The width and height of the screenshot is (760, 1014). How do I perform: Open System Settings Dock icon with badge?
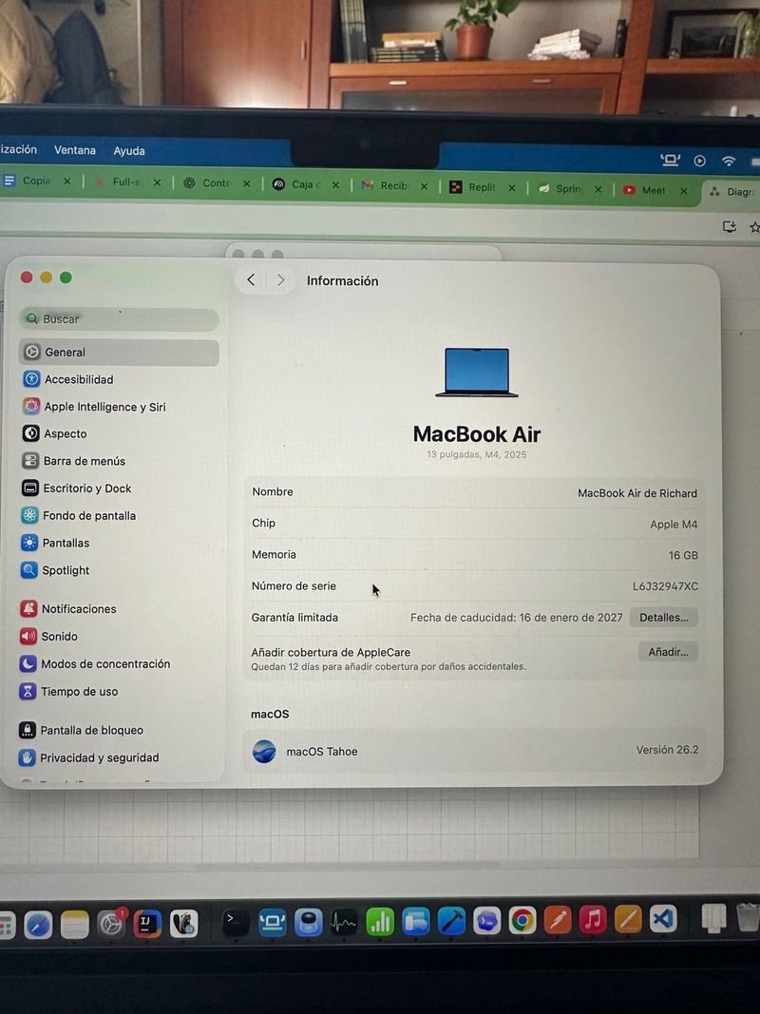click(111, 924)
